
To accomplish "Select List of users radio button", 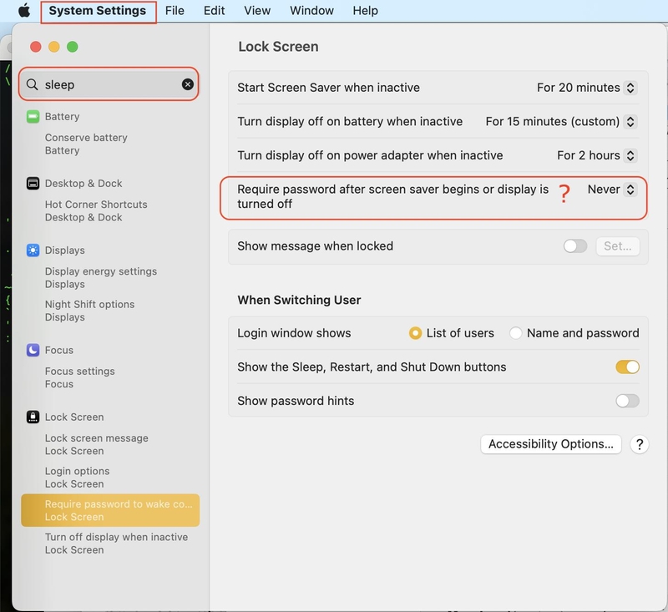I will coord(415,333).
